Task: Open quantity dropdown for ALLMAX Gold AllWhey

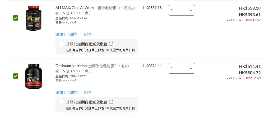Action: click(x=181, y=10)
